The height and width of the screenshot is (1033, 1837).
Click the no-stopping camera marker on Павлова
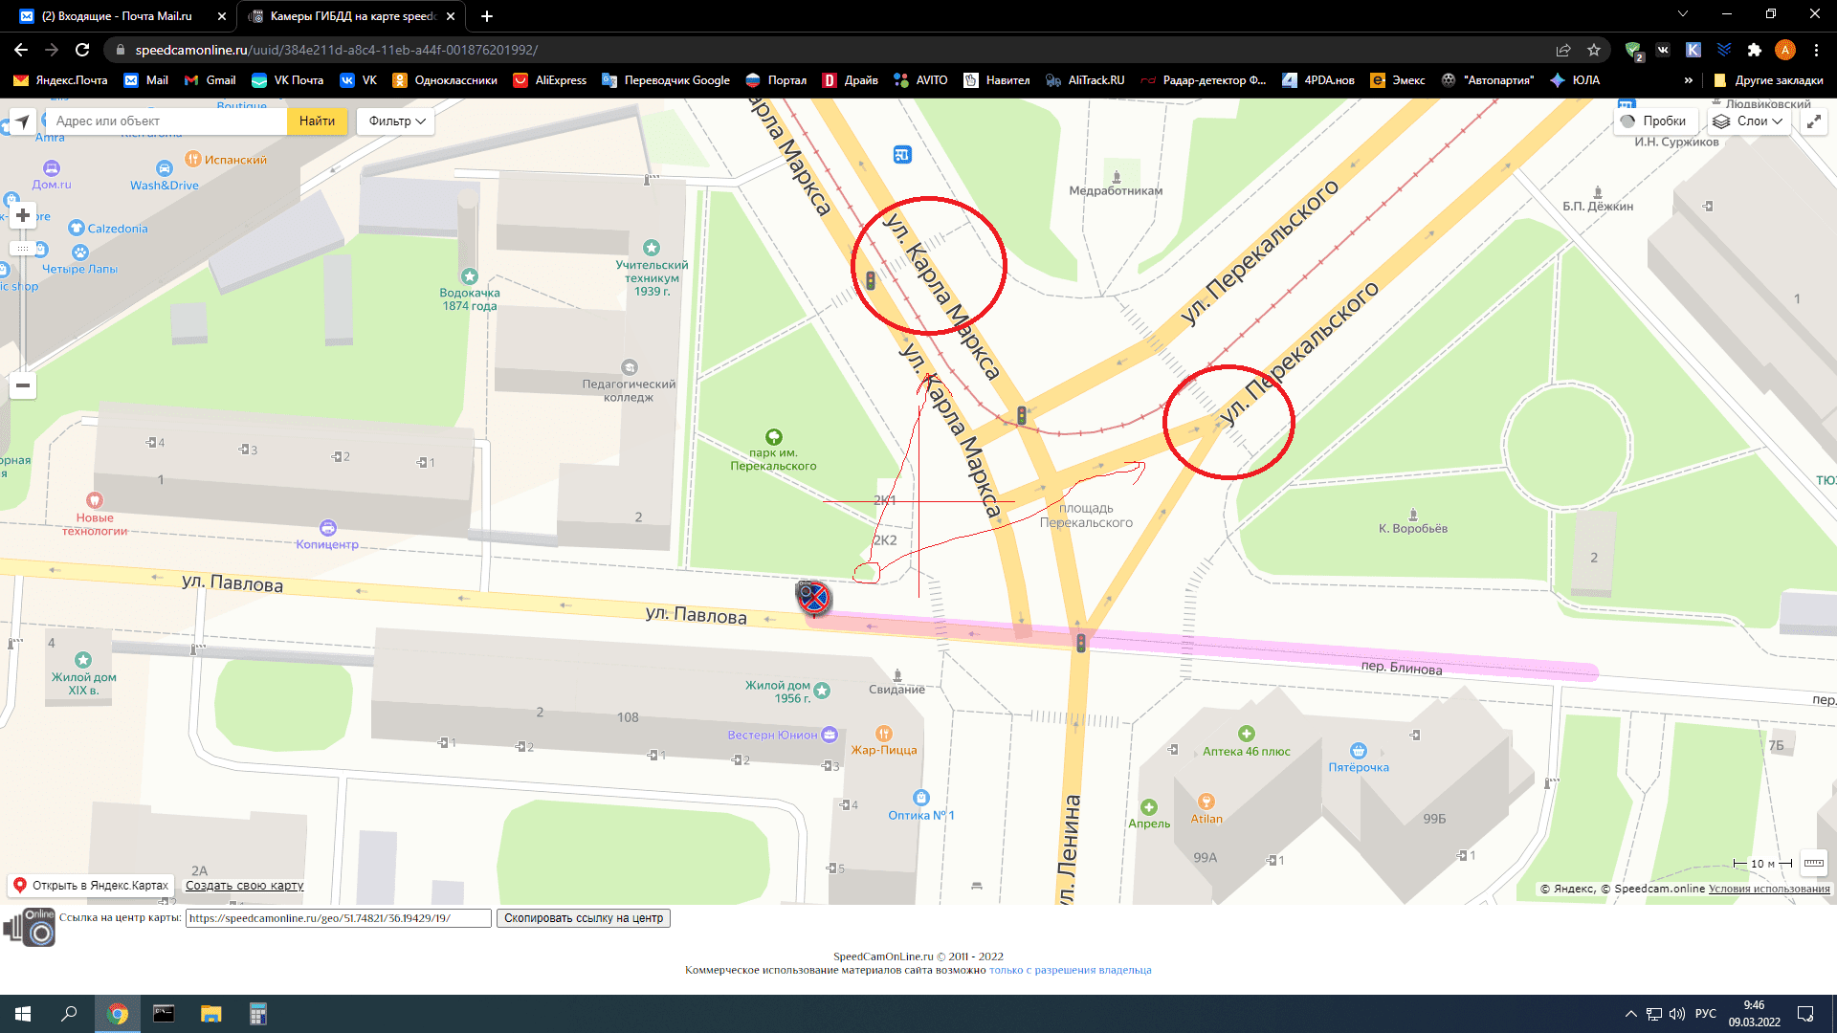coord(813,599)
